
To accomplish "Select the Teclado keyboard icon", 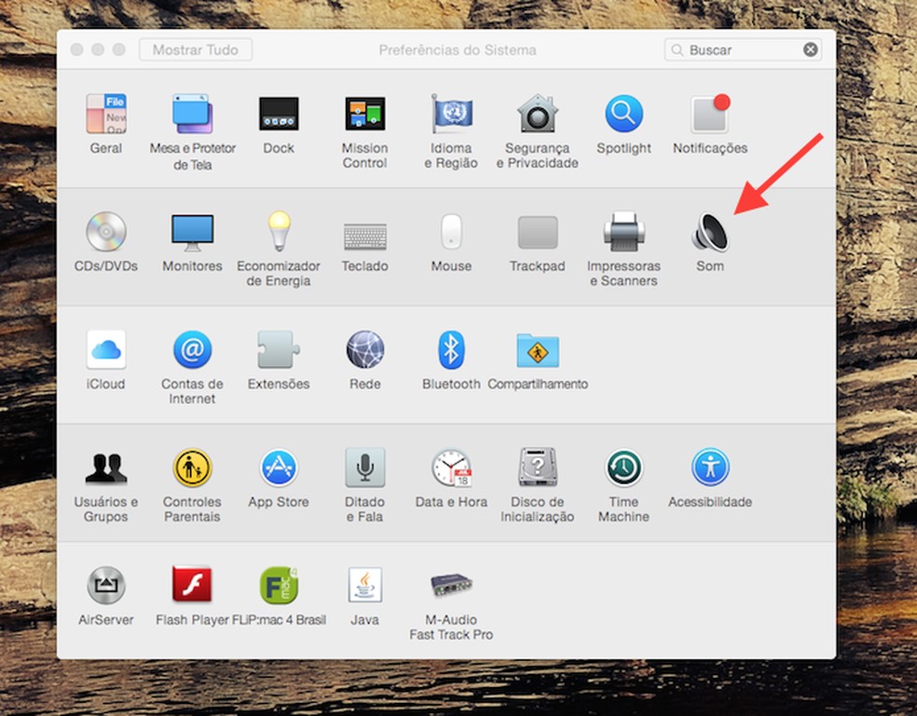I will (364, 230).
